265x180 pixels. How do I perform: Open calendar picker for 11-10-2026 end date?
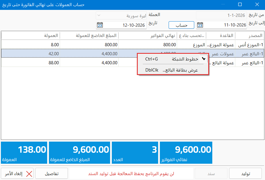pyautogui.click(x=200, y=25)
